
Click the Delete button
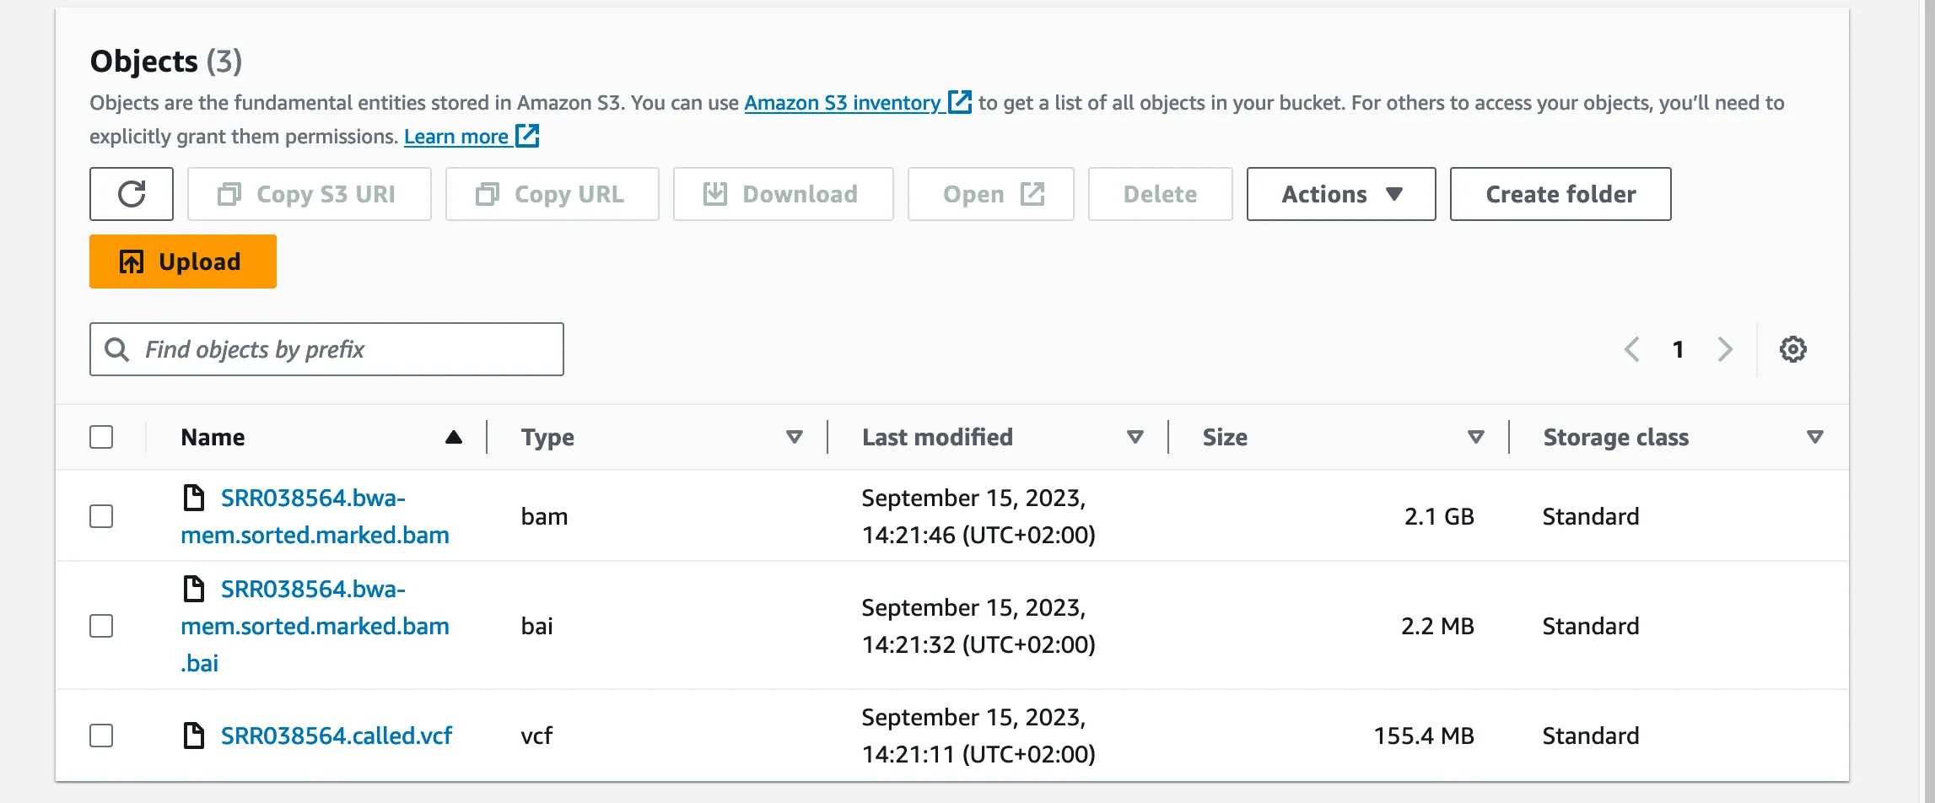(x=1160, y=194)
